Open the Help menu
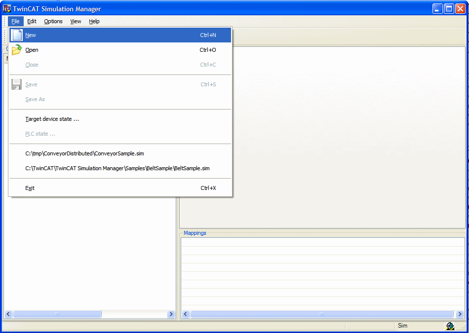 (94, 21)
